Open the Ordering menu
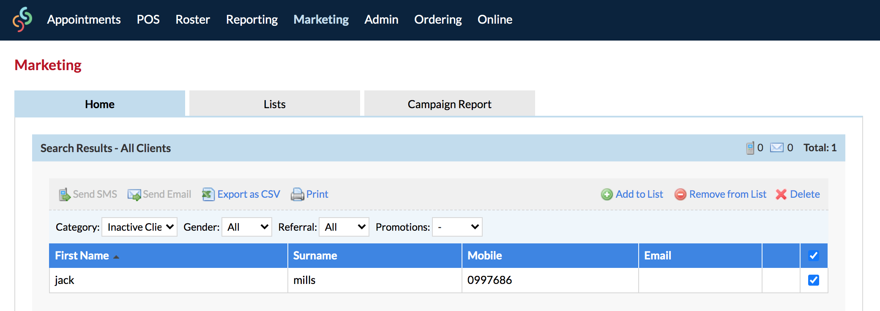Image resolution: width=880 pixels, height=311 pixels. (438, 19)
